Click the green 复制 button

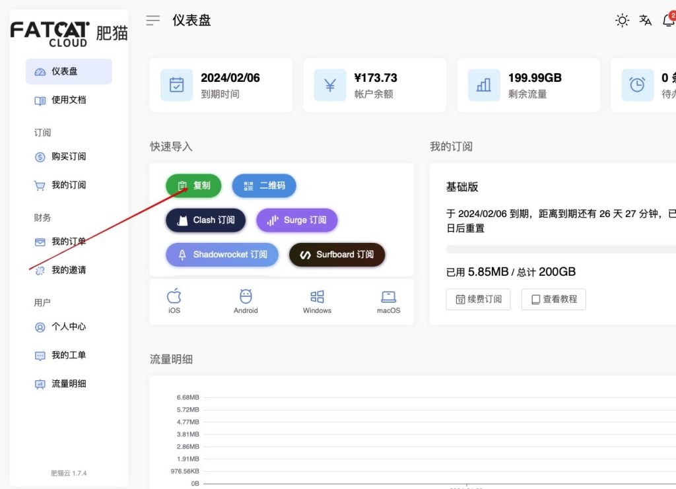(x=193, y=185)
